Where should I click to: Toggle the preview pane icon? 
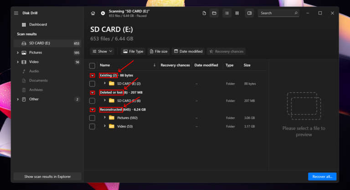[x=249, y=13]
